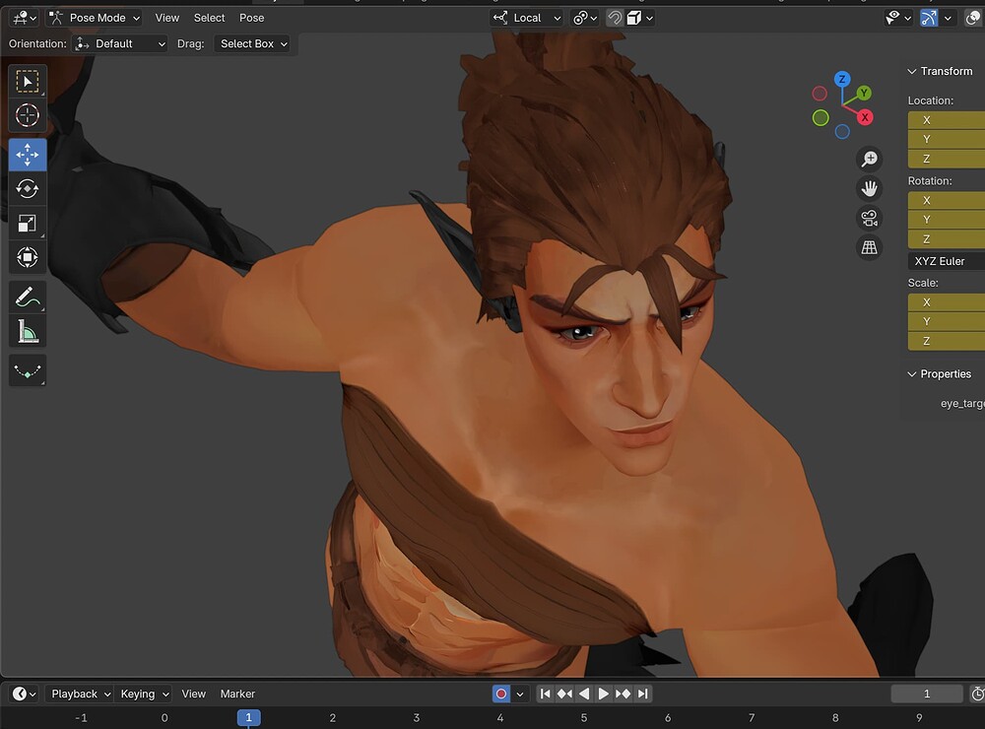The image size is (985, 729).
Task: Open the Pose menu
Action: pyautogui.click(x=251, y=17)
